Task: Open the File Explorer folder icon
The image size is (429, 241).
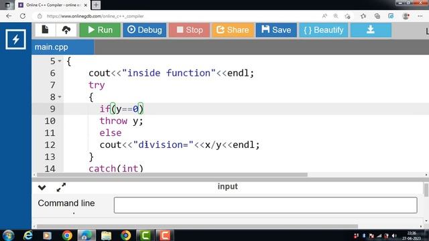Action: tap(106, 235)
